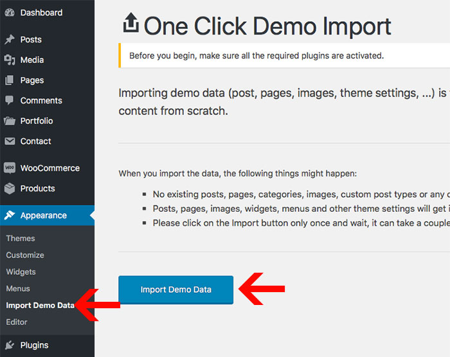Click the Dashboard gauge icon
This screenshot has height=357, width=450.
pyautogui.click(x=10, y=13)
